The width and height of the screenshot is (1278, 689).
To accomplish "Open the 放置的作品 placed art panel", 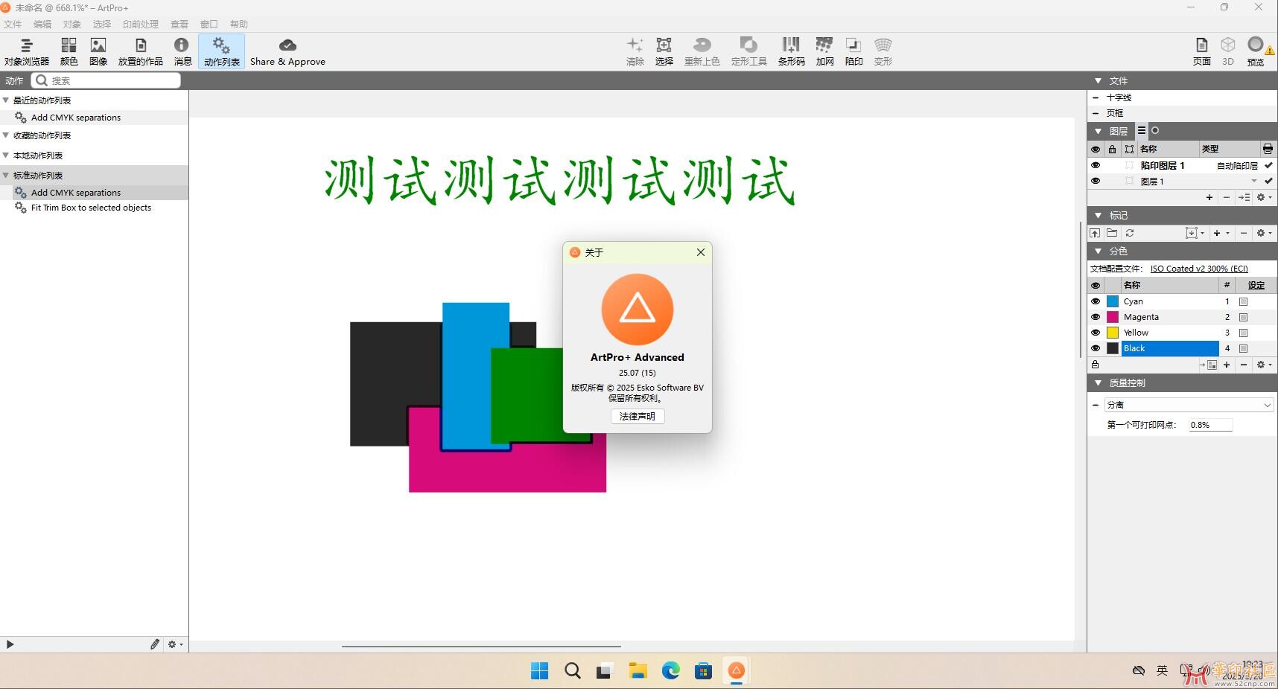I will (x=140, y=52).
